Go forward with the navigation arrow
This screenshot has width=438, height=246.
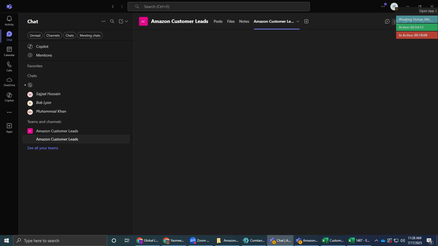pos(122,7)
